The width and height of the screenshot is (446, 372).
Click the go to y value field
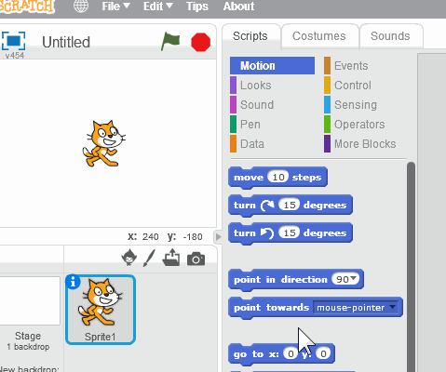click(323, 353)
